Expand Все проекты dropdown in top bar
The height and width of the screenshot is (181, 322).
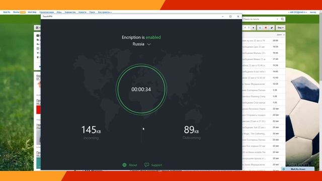[x=105, y=12]
